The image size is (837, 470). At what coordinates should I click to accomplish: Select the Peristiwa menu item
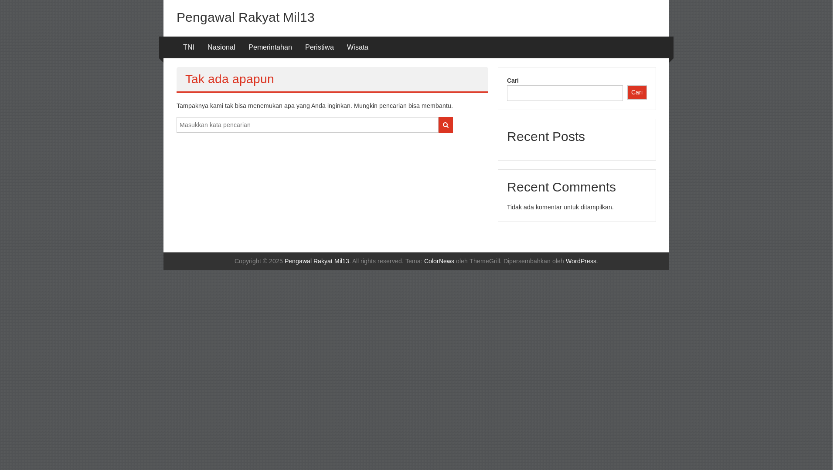320,47
